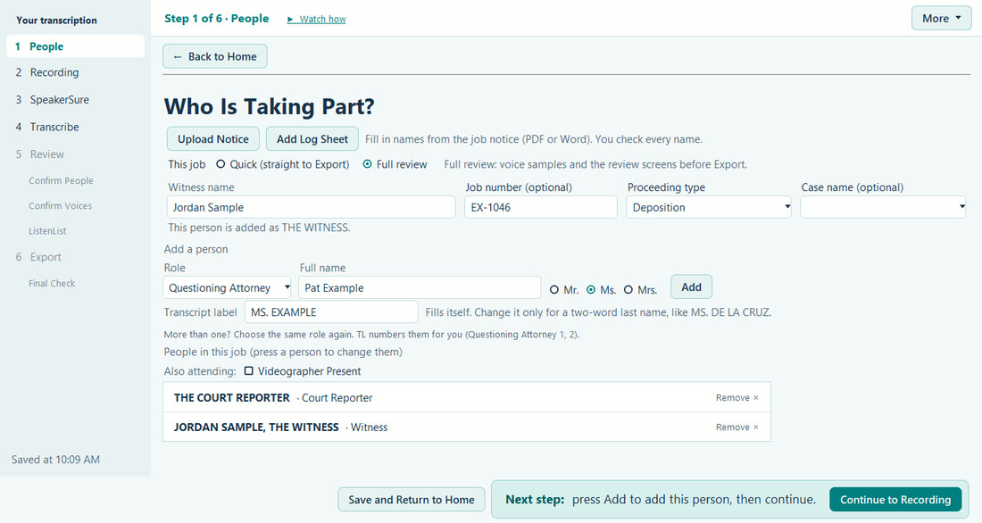
Task: Click the Your transcription sidebar title
Action: click(x=57, y=20)
